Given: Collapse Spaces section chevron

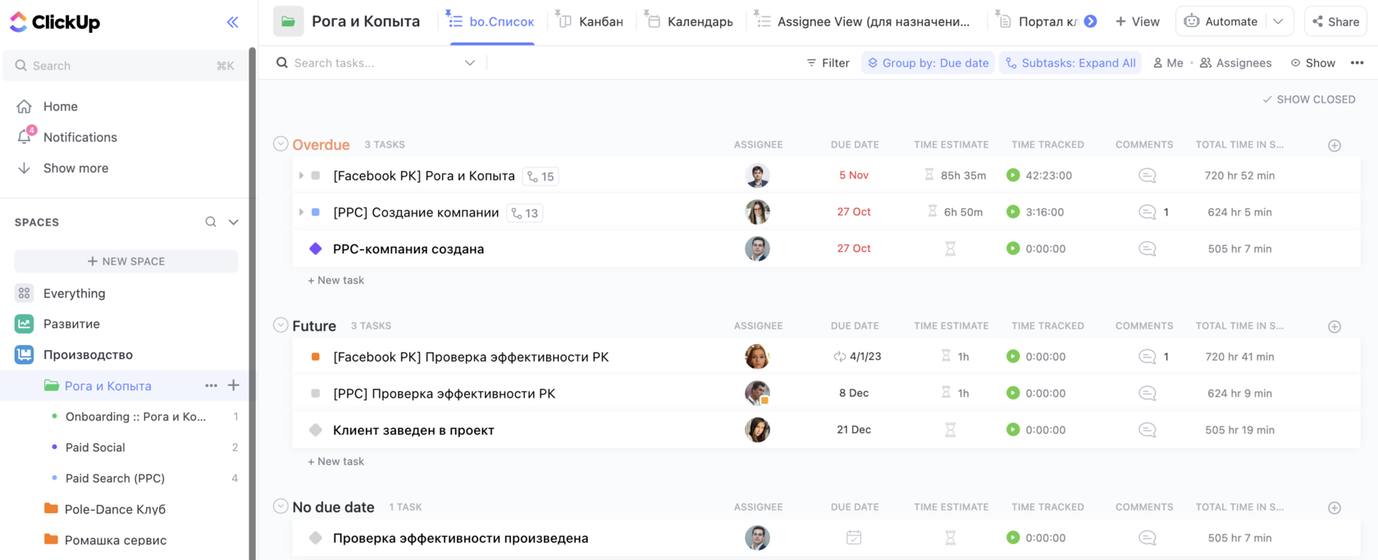Looking at the screenshot, I should click(x=234, y=222).
